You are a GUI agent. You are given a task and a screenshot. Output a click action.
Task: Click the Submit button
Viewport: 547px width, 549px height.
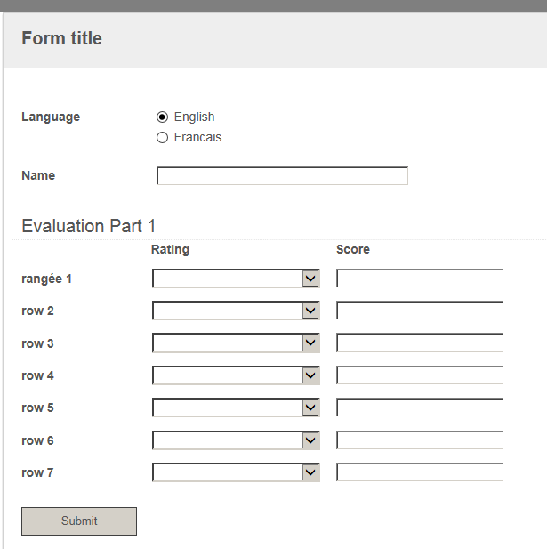pos(79,521)
